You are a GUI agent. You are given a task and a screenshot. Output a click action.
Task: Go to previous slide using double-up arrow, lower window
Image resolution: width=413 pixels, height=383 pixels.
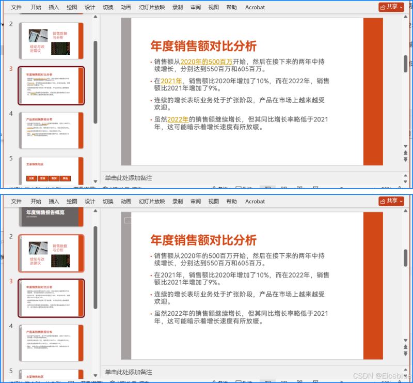pos(405,347)
